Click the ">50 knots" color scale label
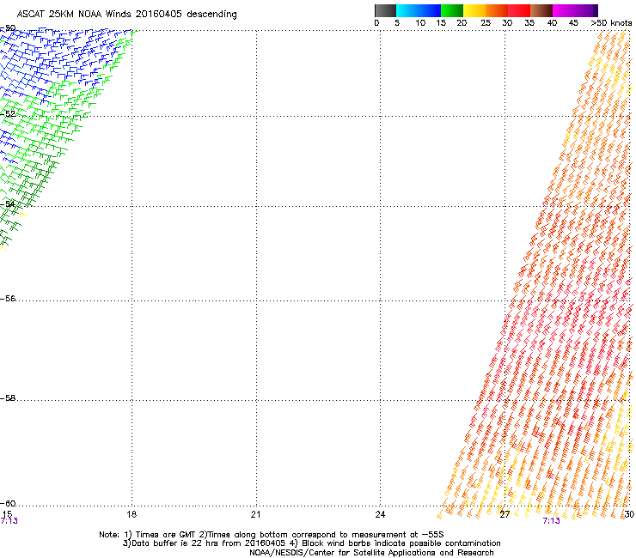The image size is (636, 558). tap(611, 23)
